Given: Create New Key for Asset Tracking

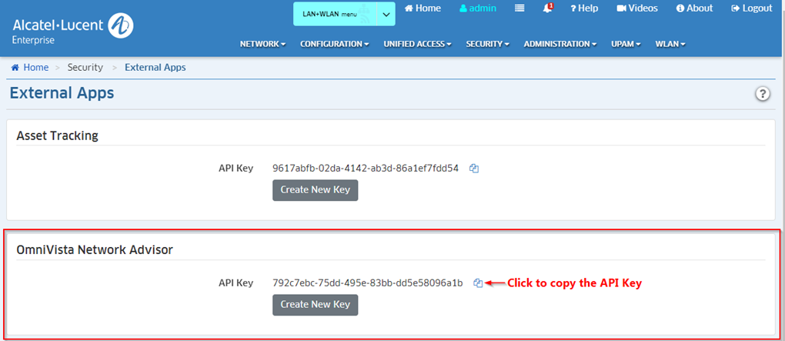Looking at the screenshot, I should (x=315, y=190).
